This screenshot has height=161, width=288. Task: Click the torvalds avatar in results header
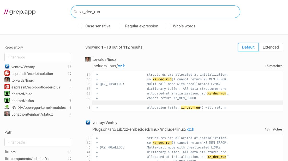[88, 59]
